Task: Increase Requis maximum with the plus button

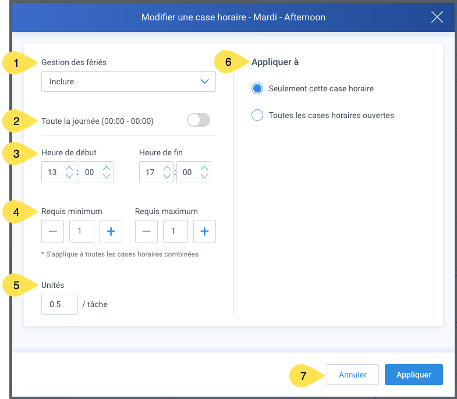Action: pos(204,231)
